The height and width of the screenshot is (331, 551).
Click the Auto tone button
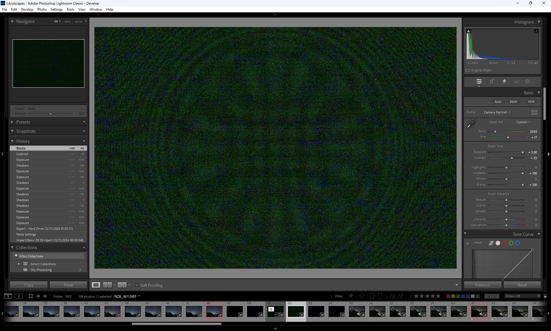pyautogui.click(x=498, y=102)
